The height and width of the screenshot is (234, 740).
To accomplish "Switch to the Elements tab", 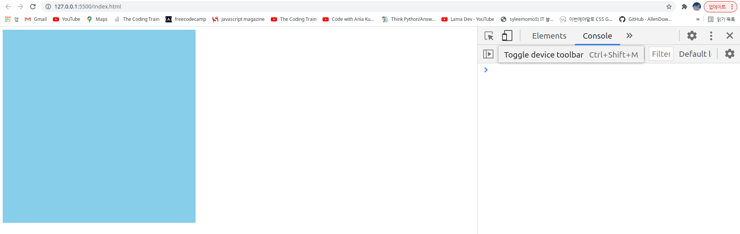I will [x=549, y=36].
